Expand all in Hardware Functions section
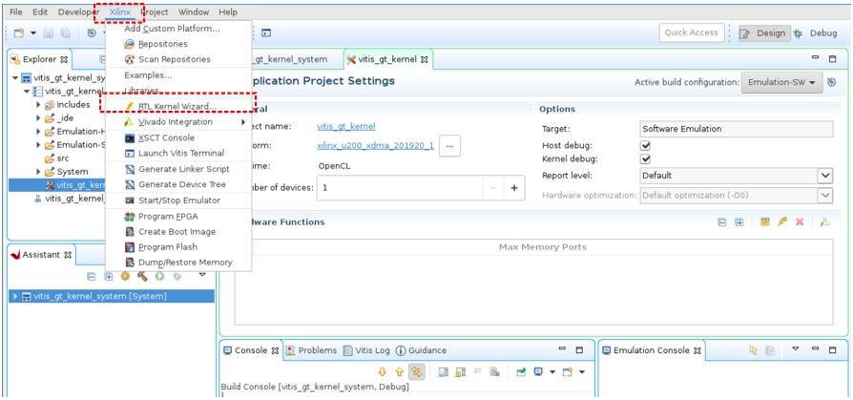Screen dimensions: 853x400 pos(739,222)
